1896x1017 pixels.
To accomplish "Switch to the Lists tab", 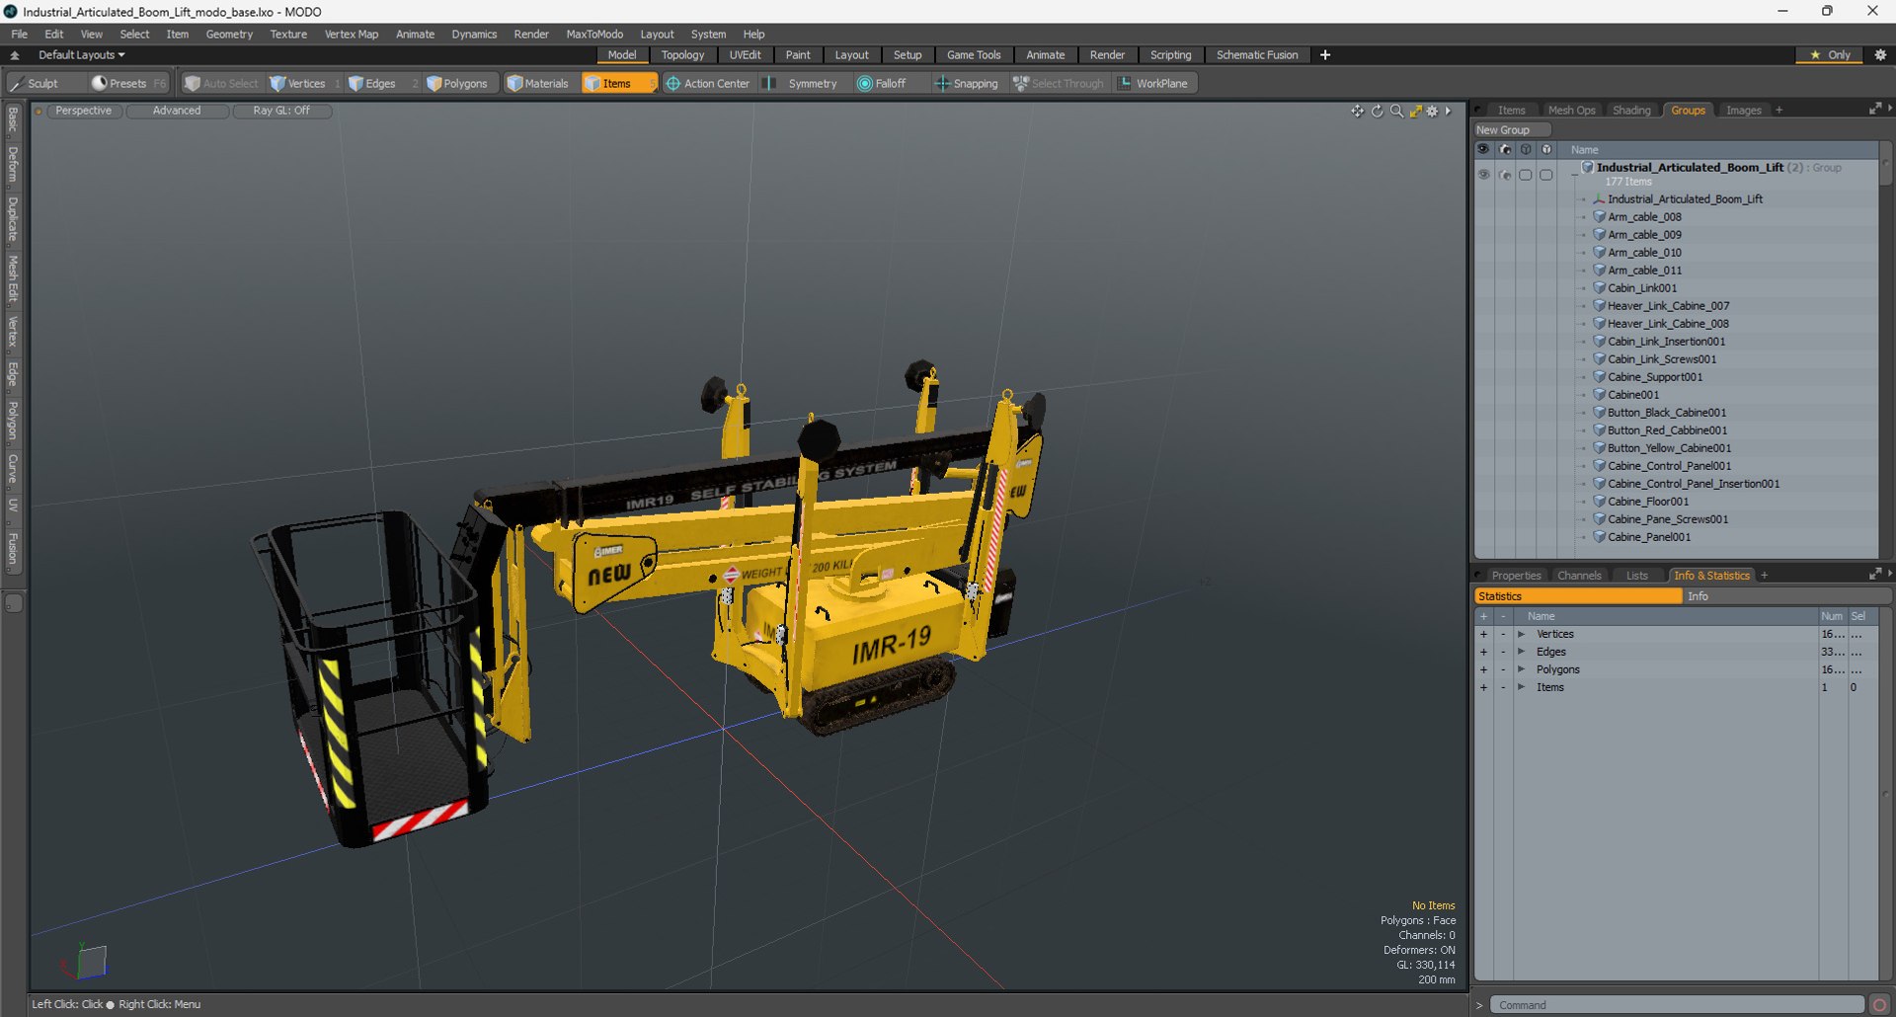I will point(1636,576).
